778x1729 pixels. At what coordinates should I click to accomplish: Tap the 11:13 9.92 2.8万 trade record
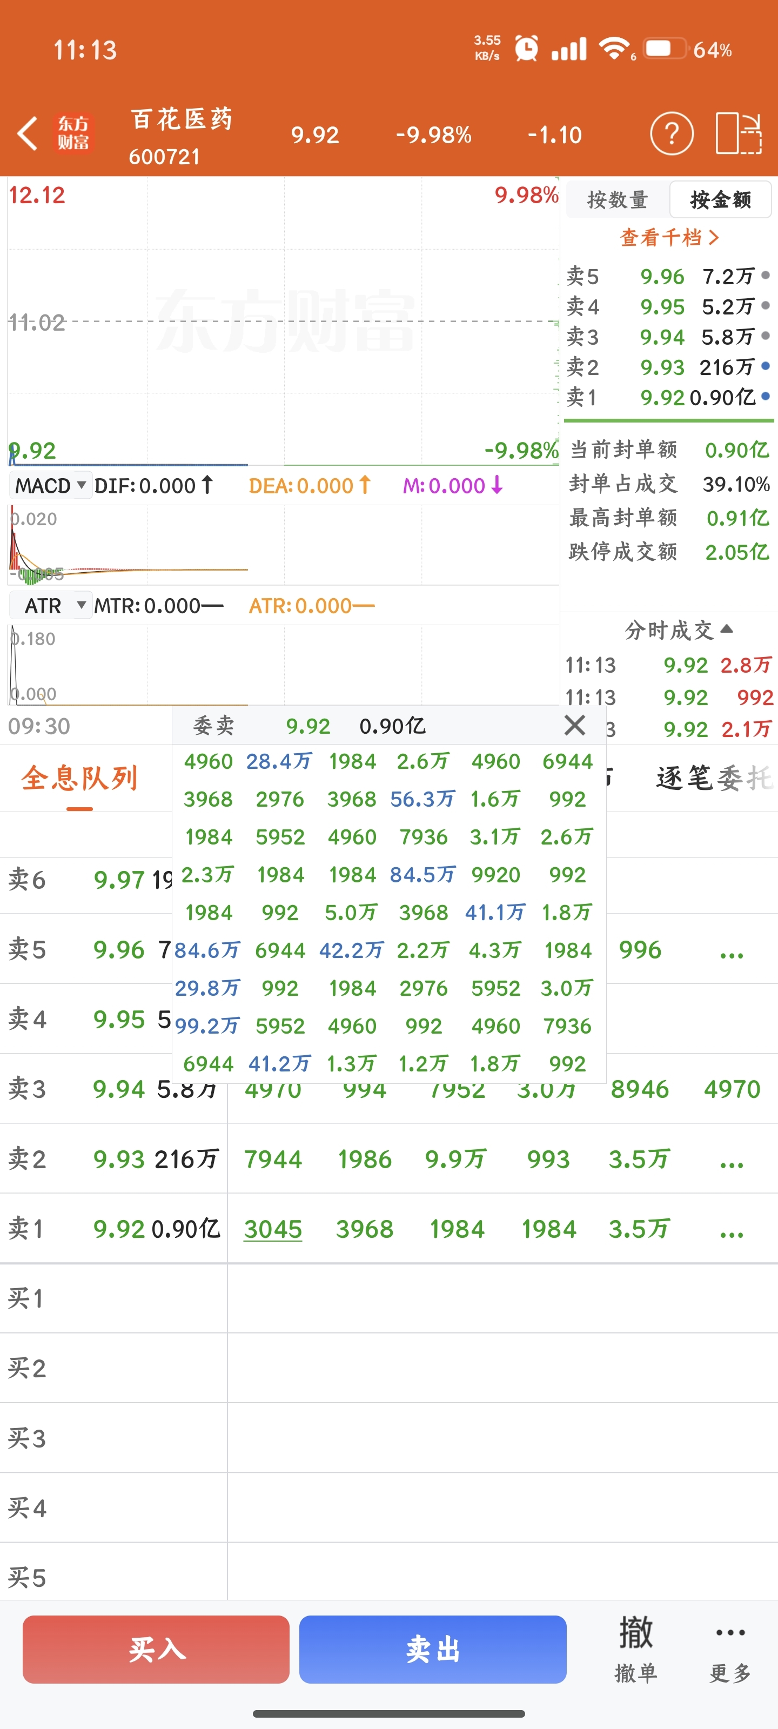[x=668, y=665]
